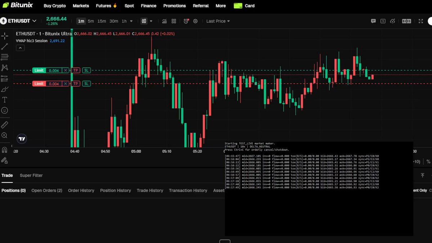Screen dimensions: 432x243
Task: Toggle lock all drawings
Action: [x=5, y=161]
